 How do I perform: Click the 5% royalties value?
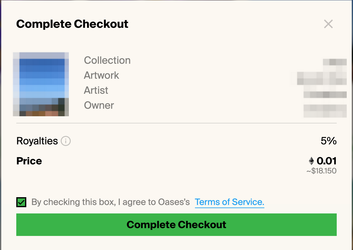[x=329, y=141]
